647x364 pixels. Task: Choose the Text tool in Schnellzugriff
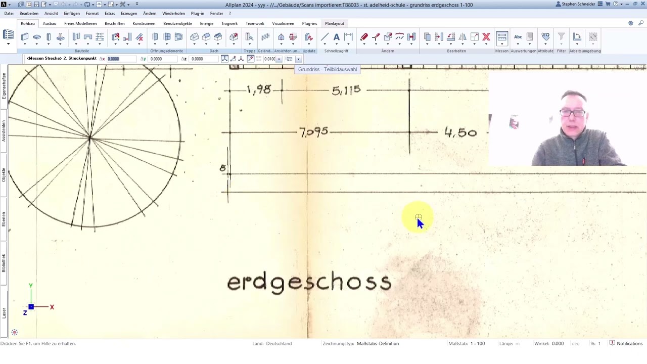[x=336, y=37]
